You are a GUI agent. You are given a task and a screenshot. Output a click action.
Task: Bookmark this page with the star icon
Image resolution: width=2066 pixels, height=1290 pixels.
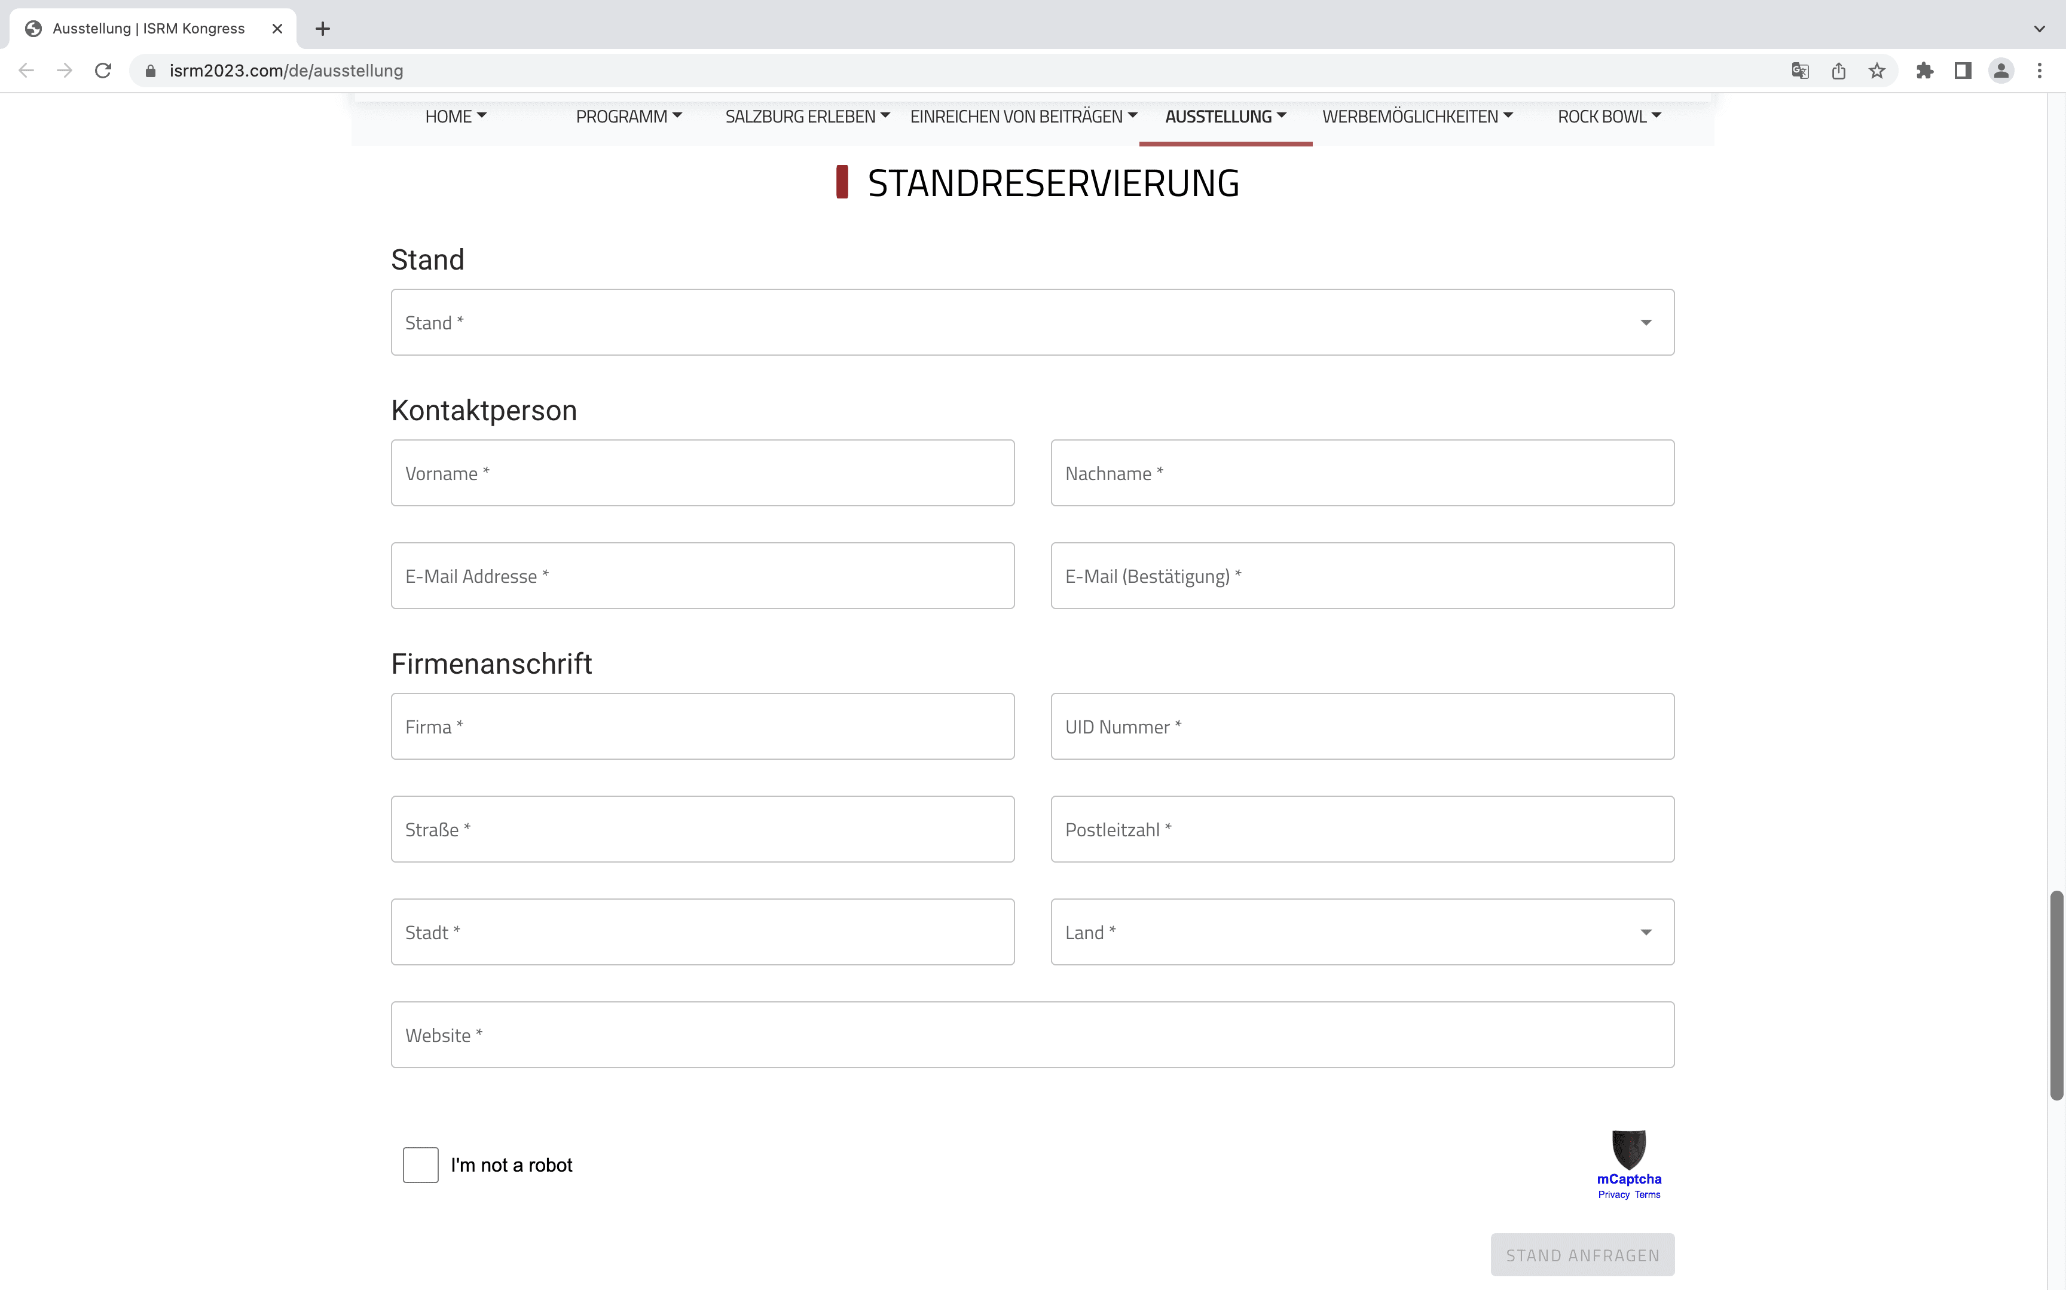tap(1876, 71)
